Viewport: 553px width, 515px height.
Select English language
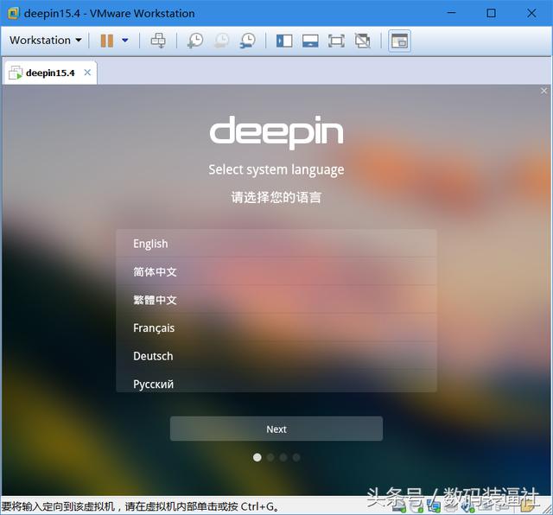click(276, 244)
